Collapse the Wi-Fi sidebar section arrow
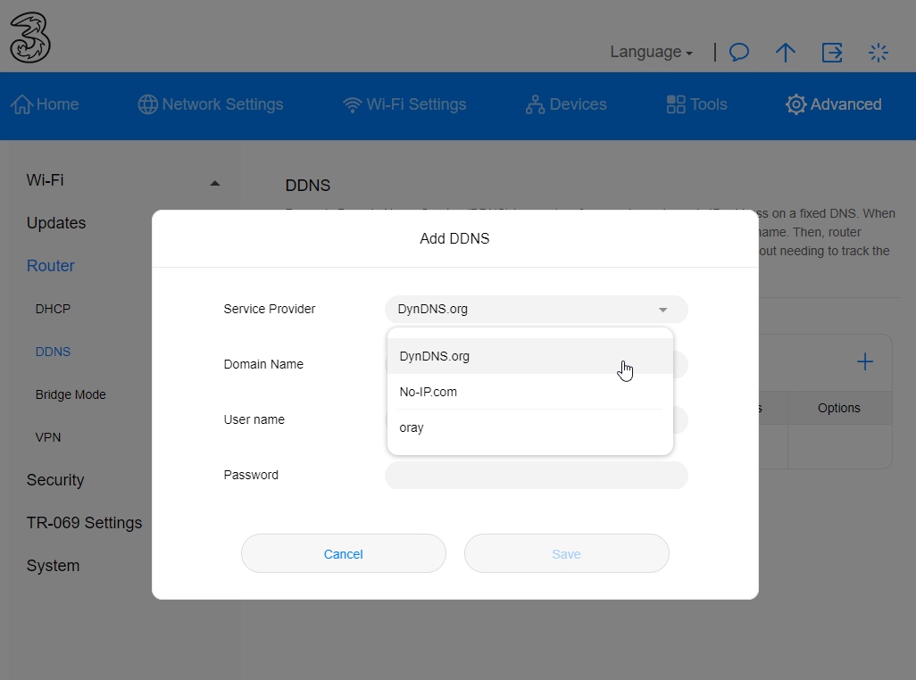 point(215,183)
